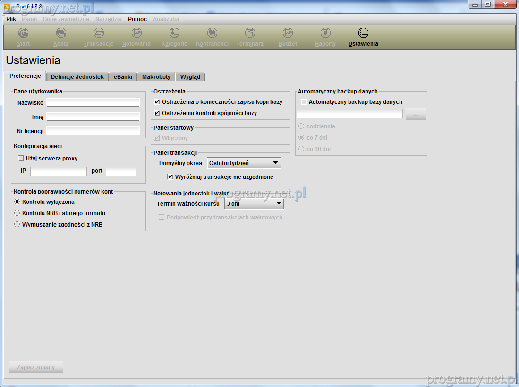
Task: Click the 'Nazwisko' input field
Action: point(93,102)
